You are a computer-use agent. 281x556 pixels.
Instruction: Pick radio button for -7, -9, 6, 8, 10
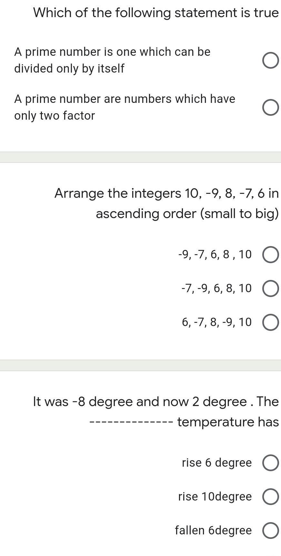271,288
